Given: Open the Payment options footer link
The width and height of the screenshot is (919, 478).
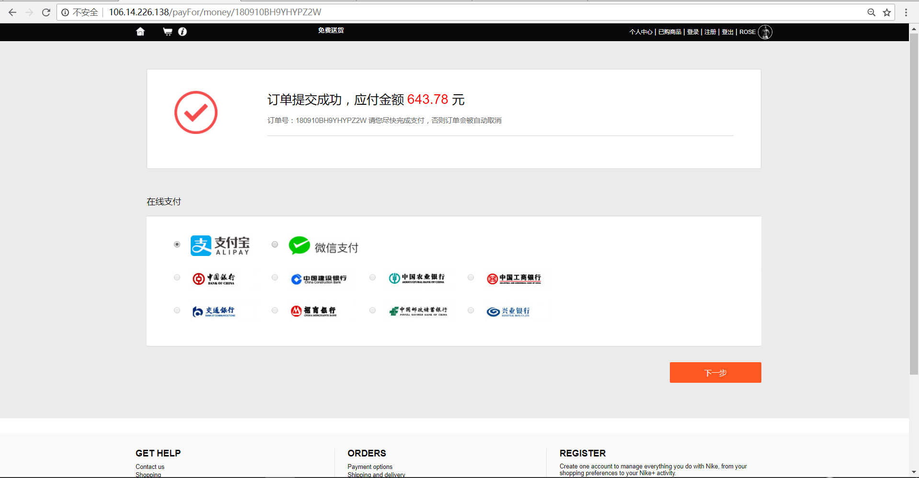Looking at the screenshot, I should point(370,467).
